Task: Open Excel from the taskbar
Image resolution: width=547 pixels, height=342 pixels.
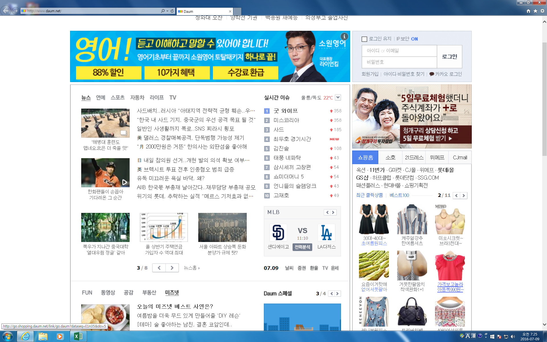Action: tap(78, 336)
